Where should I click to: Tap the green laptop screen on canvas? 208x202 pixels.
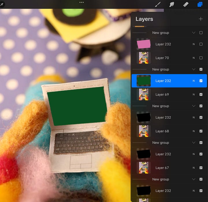point(77,106)
